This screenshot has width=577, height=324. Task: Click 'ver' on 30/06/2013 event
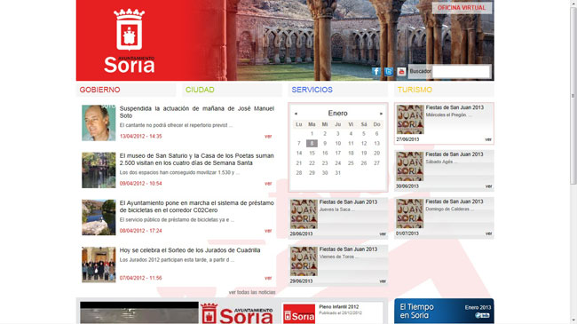[x=488, y=186]
